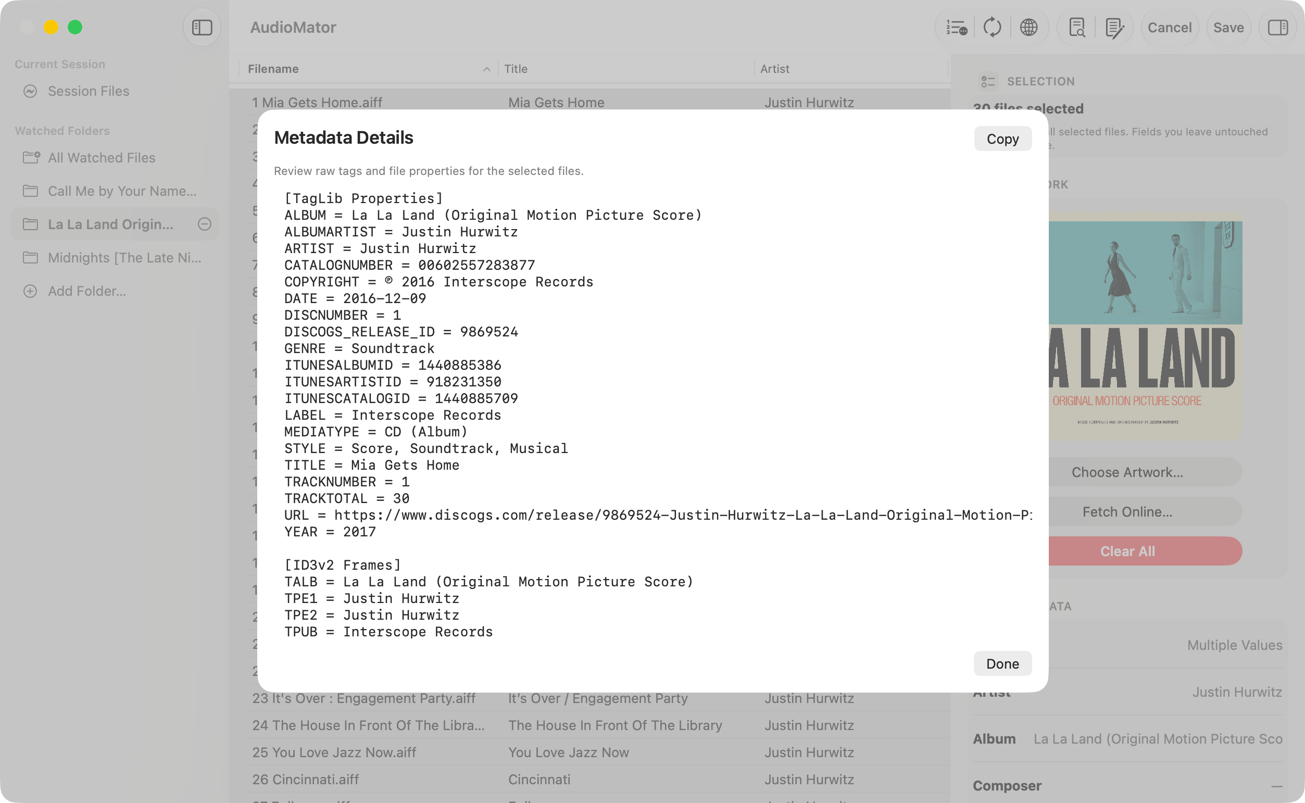
Task: Click the SELECTION checklist icon
Action: pos(987,81)
